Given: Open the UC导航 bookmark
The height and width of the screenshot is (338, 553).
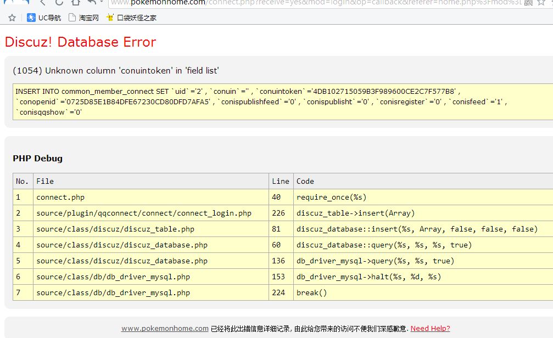Looking at the screenshot, I should pos(44,18).
